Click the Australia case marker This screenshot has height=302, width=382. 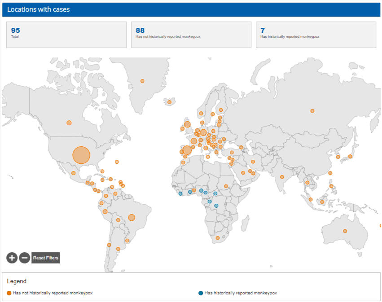345,231
